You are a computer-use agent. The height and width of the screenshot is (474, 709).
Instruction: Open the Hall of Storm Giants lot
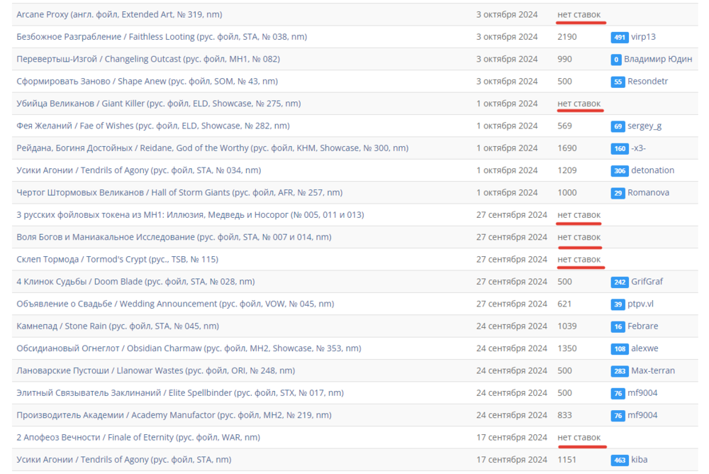(179, 192)
